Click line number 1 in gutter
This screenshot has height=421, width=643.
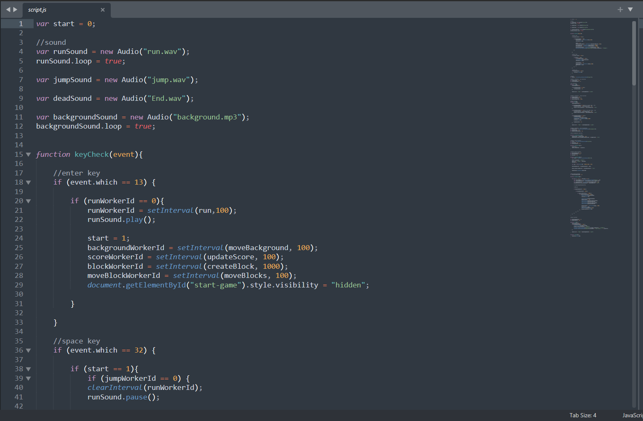tap(21, 24)
